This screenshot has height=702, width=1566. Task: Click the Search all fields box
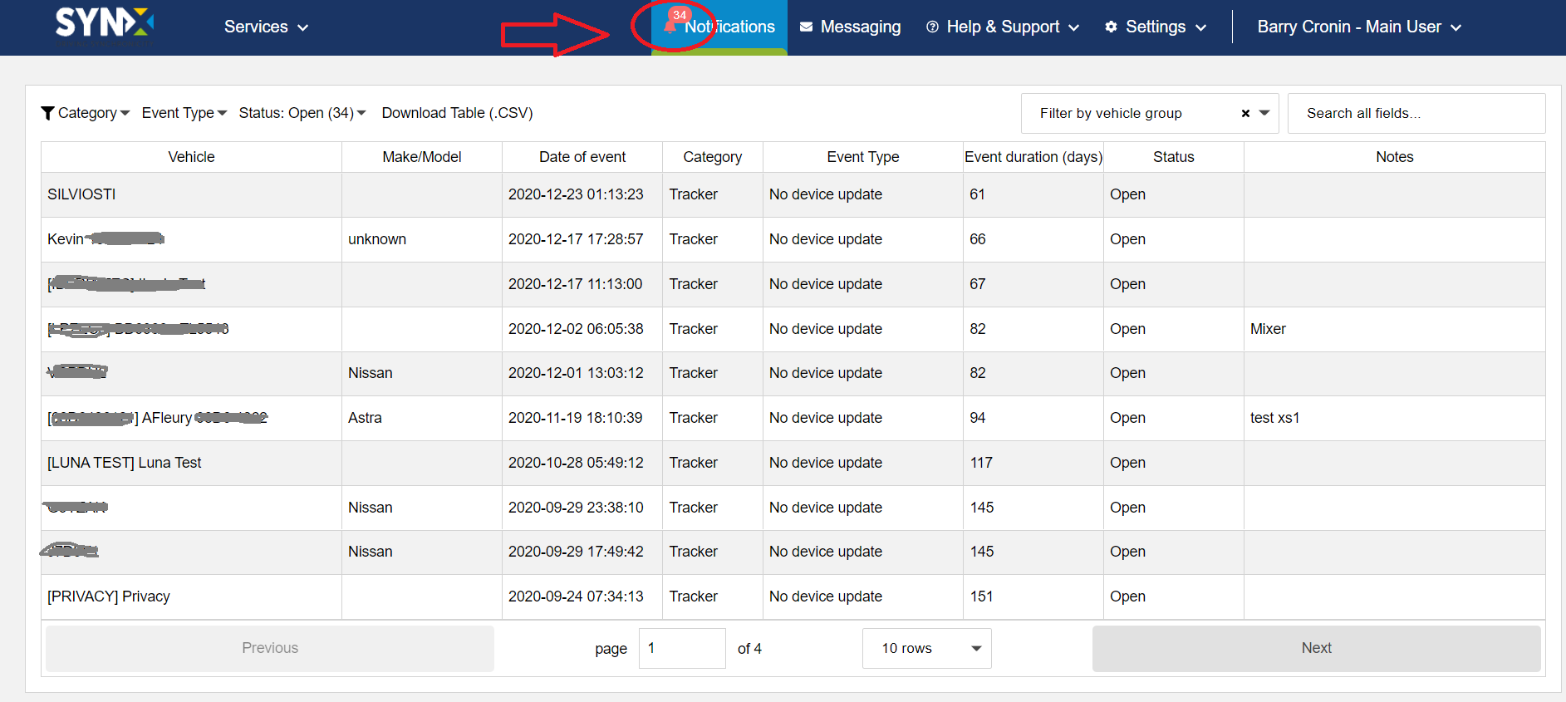(1416, 113)
